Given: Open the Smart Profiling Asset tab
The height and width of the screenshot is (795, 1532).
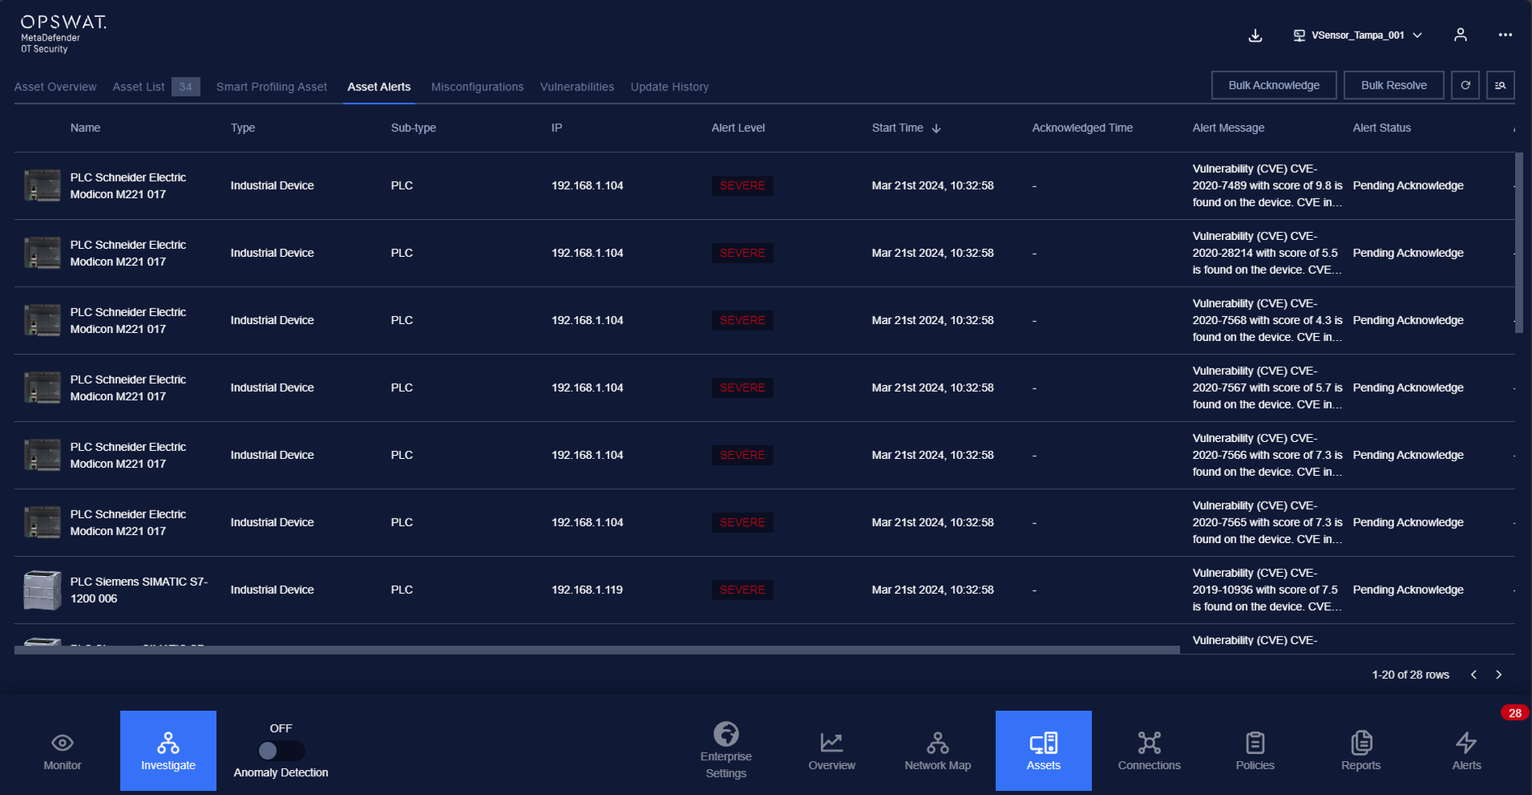Looking at the screenshot, I should click(x=271, y=86).
